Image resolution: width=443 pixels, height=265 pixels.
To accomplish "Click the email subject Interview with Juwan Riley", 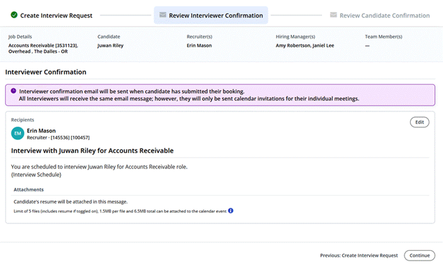I will click(92, 150).
